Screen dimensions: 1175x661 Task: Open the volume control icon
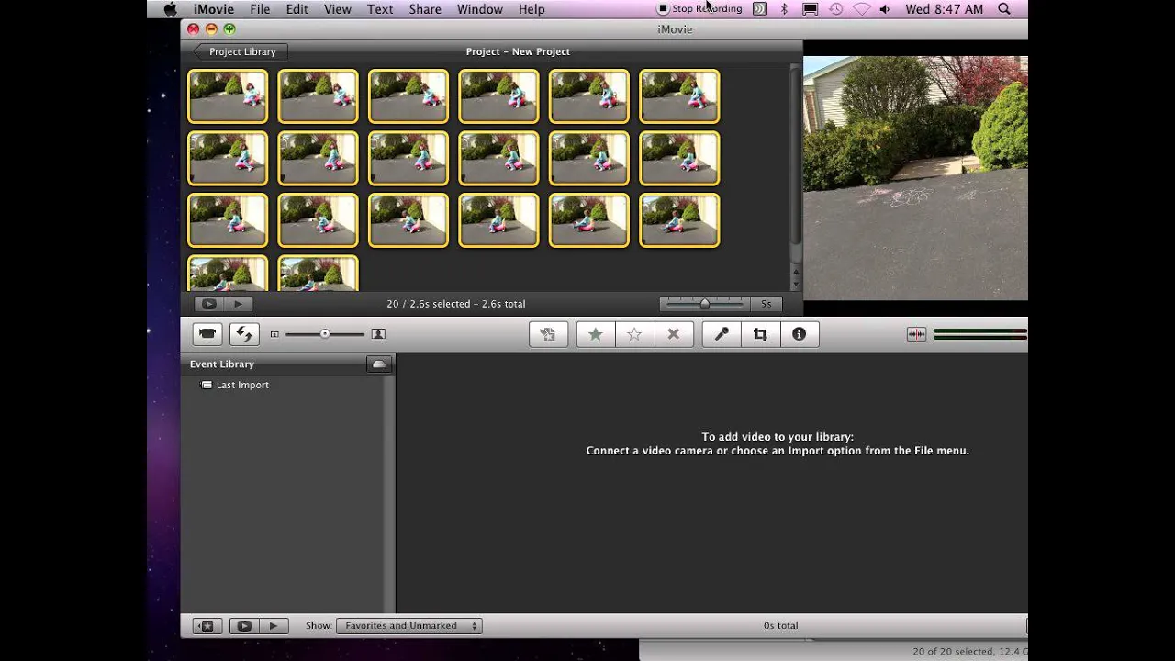pyautogui.click(x=885, y=9)
